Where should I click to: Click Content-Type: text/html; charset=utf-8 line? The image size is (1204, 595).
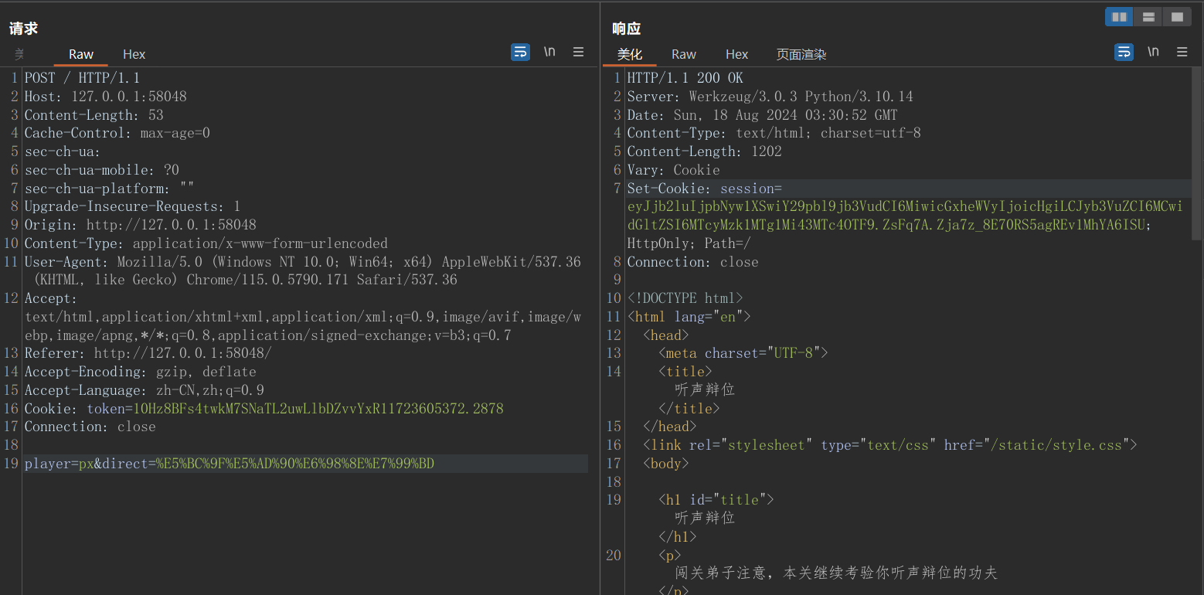click(774, 133)
